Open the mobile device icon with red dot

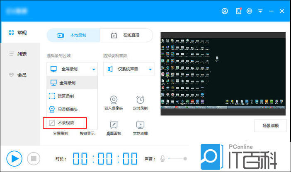pyautogui.click(x=239, y=11)
